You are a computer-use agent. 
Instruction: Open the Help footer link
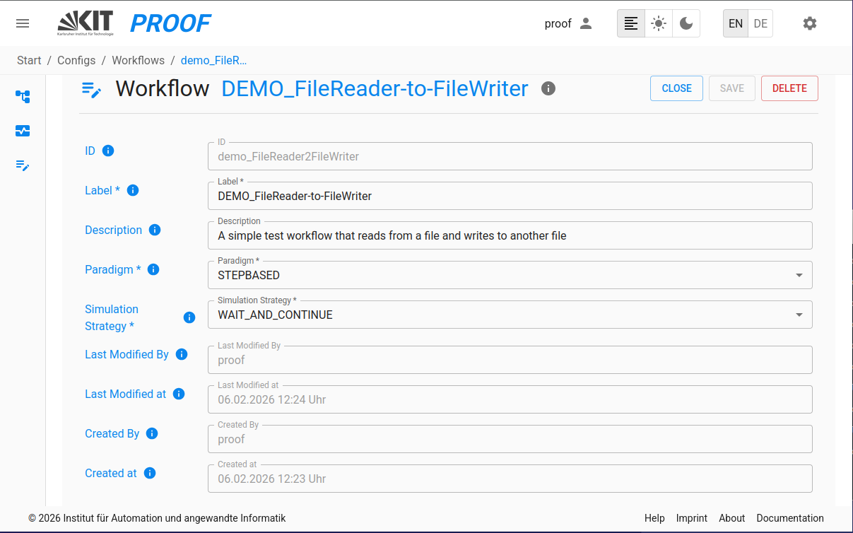coord(654,518)
